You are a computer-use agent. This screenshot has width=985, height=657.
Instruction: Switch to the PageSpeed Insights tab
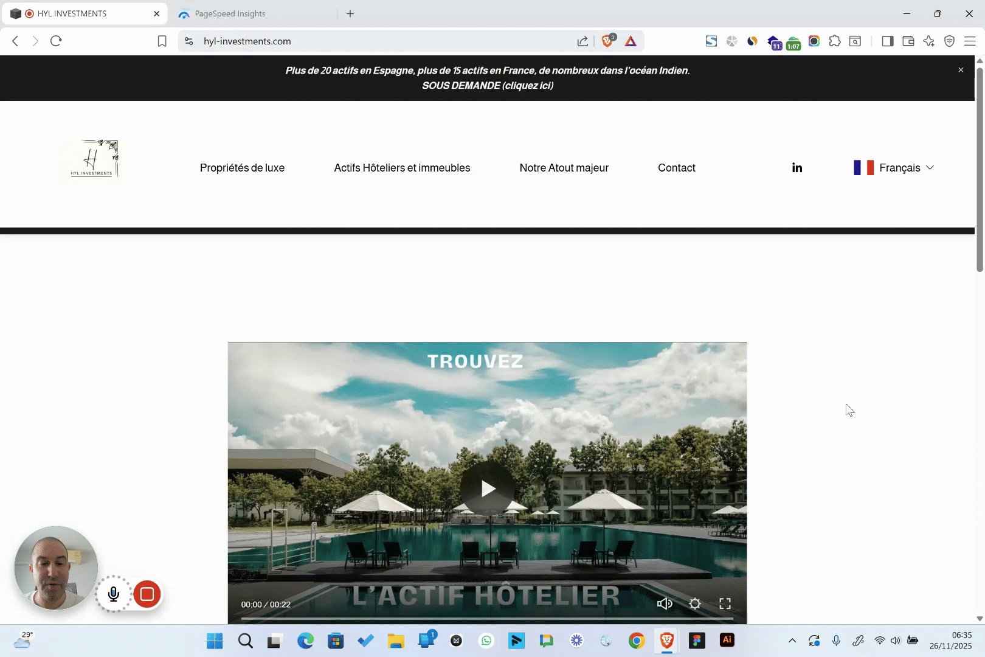[230, 13]
